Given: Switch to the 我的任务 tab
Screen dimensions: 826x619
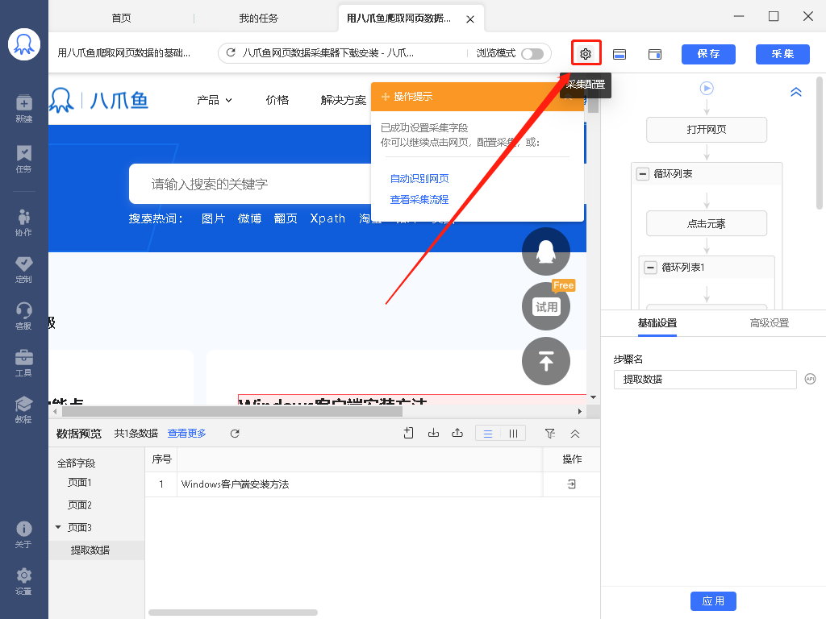Looking at the screenshot, I should click(x=258, y=18).
